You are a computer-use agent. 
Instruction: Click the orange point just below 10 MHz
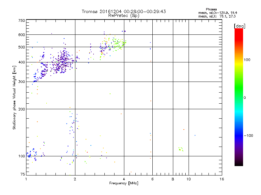(x=184, y=129)
